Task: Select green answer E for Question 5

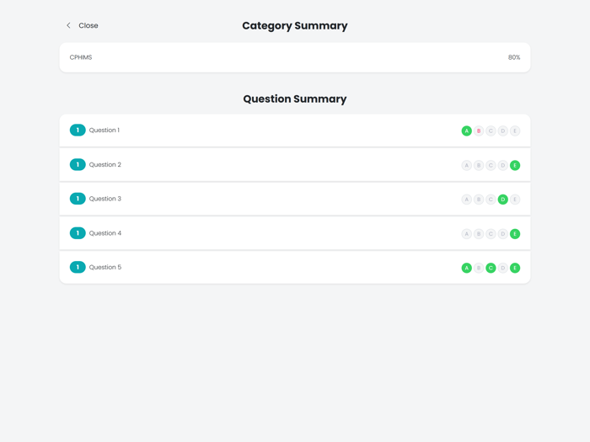Action: [x=515, y=268]
